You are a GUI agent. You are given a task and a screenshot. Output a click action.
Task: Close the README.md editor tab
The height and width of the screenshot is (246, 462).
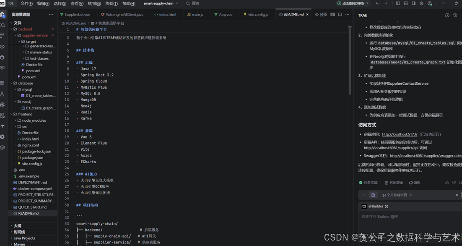(307, 14)
